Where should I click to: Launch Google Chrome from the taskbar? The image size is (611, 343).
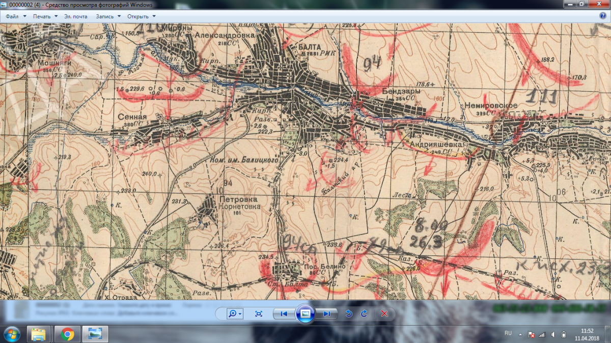tap(67, 334)
